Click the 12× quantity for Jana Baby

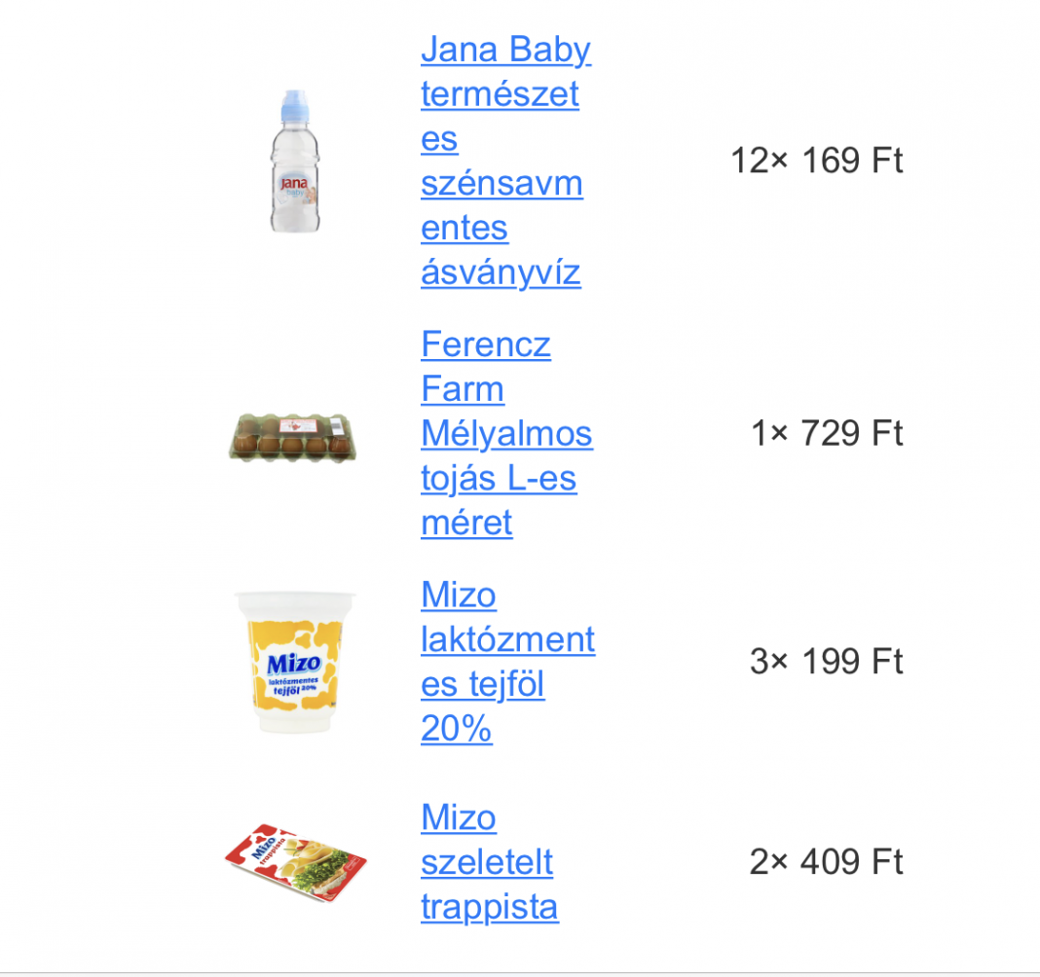[x=760, y=161]
